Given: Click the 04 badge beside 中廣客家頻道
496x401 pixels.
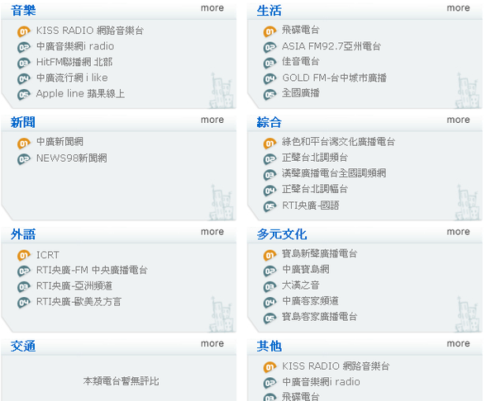Looking at the screenshot, I should (x=269, y=303).
